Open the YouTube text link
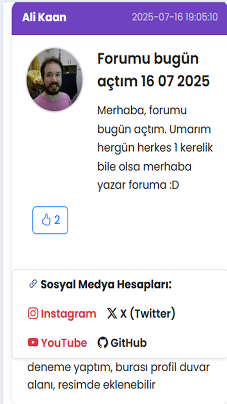 coord(64,343)
